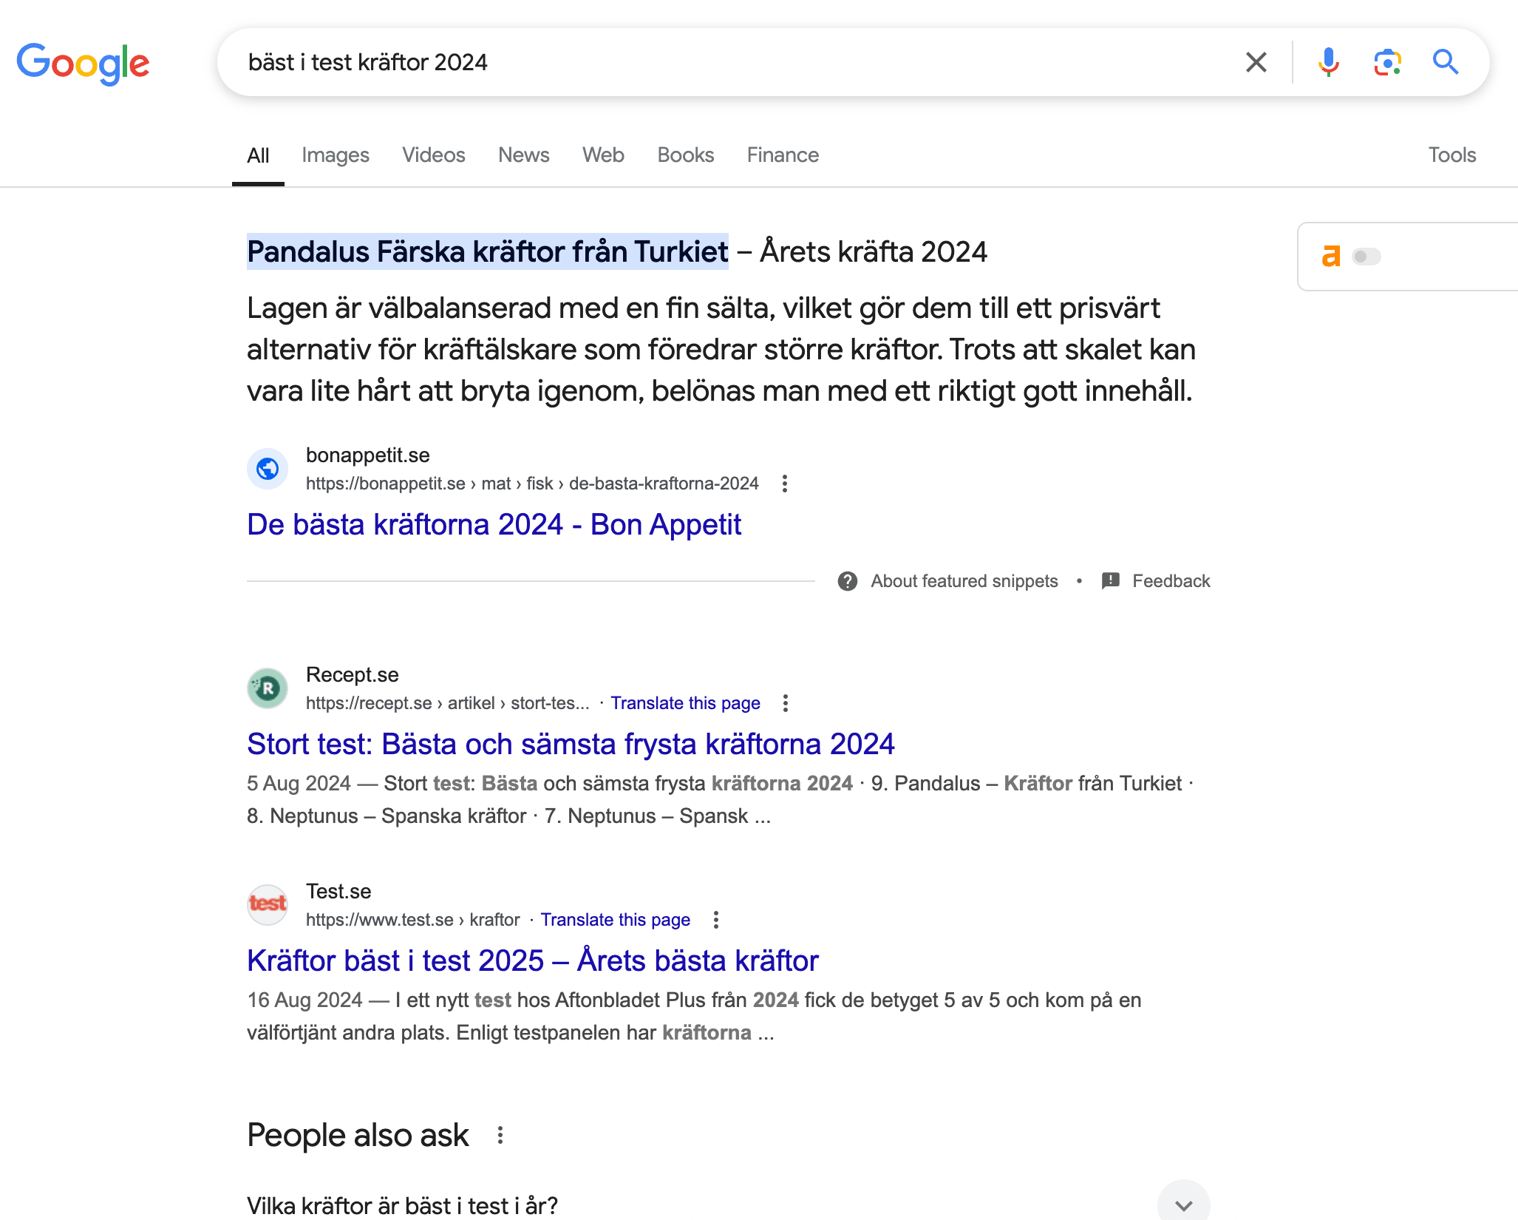
Task: Toggle the orange 'a' extension switch
Action: click(1366, 257)
